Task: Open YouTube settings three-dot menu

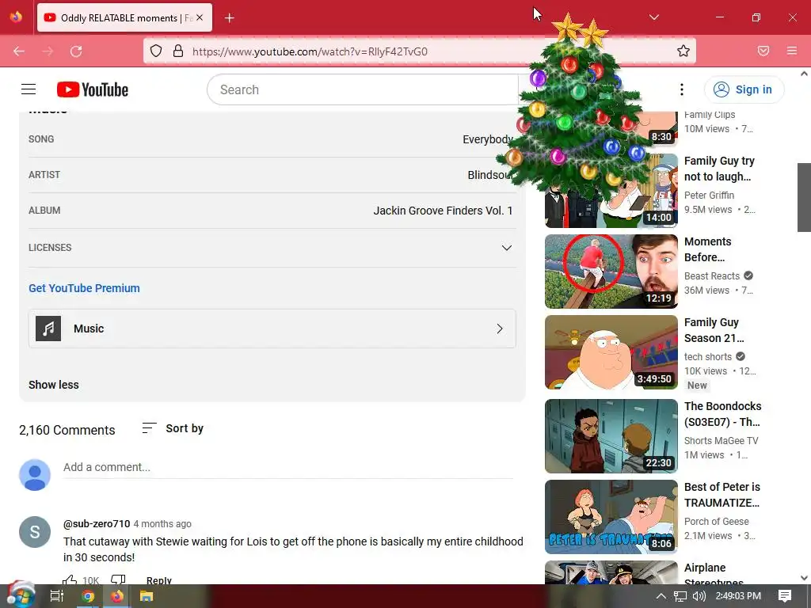Action: click(x=682, y=89)
